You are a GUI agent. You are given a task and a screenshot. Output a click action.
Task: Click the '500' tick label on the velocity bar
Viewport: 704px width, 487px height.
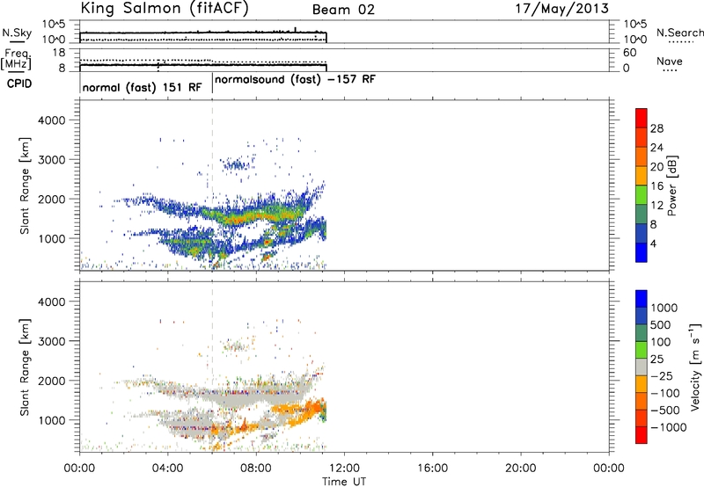[x=661, y=325]
